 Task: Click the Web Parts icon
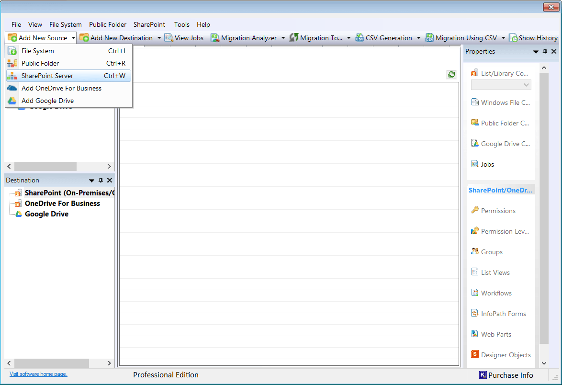click(x=474, y=334)
